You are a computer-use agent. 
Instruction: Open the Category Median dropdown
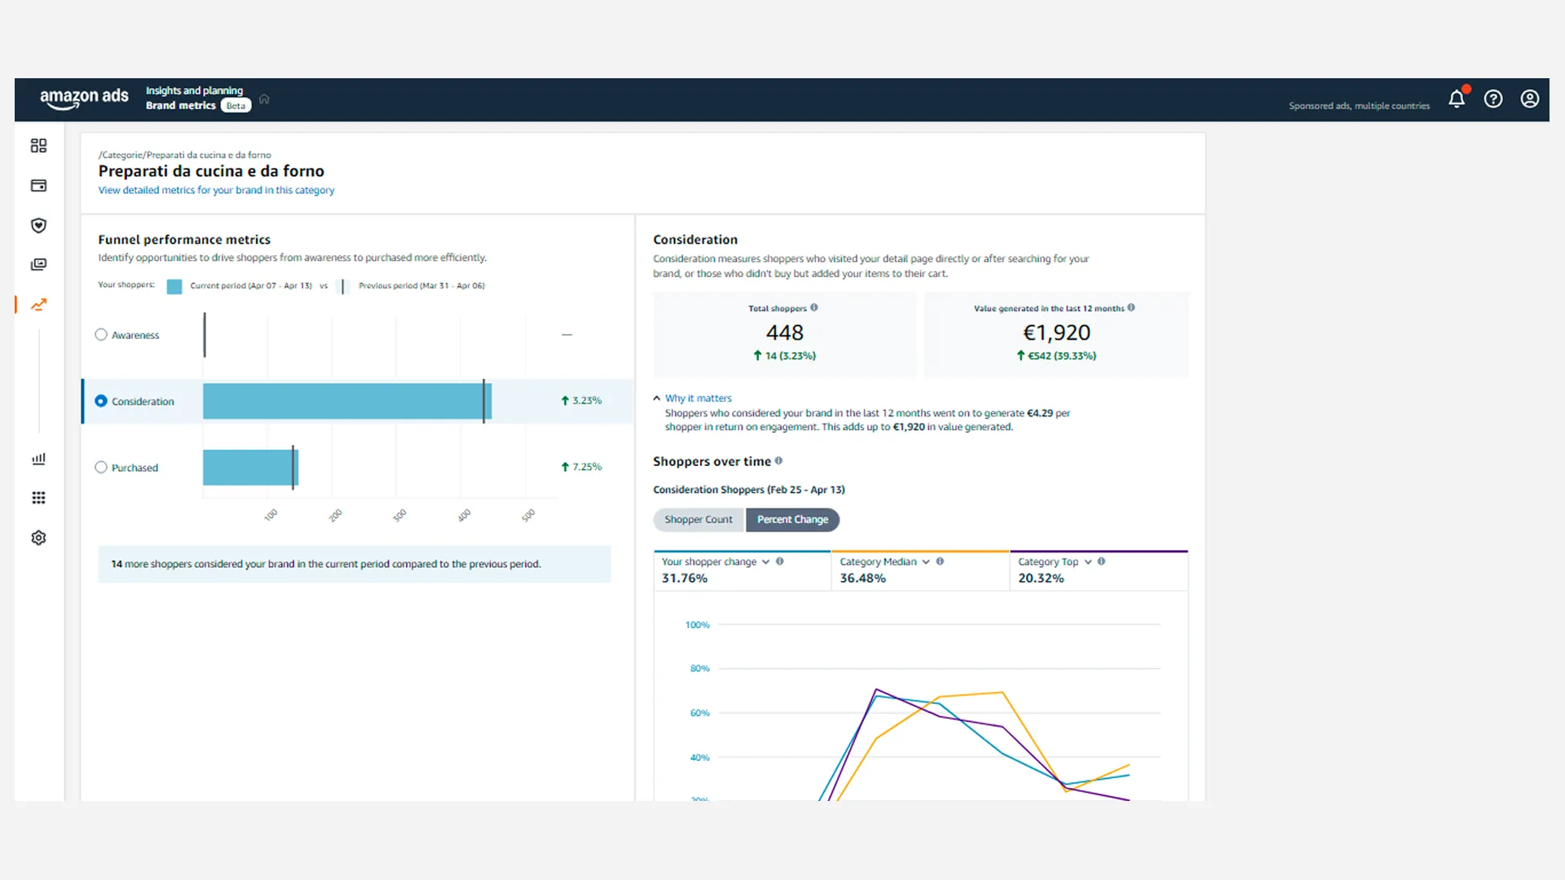pos(926,562)
